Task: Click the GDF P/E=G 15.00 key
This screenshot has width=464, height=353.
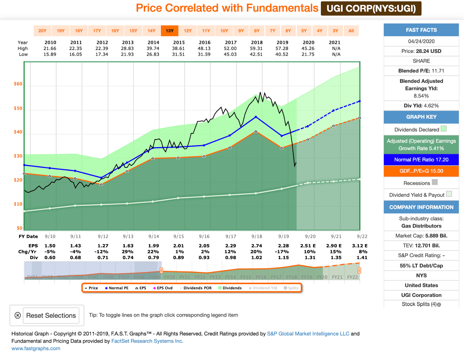Action: point(421,171)
